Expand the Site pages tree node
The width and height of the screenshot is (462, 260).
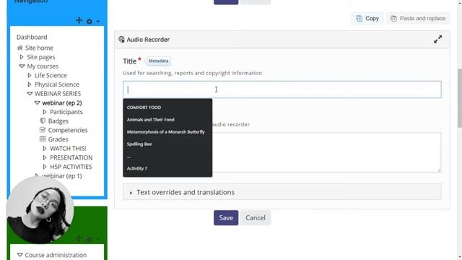pos(22,57)
